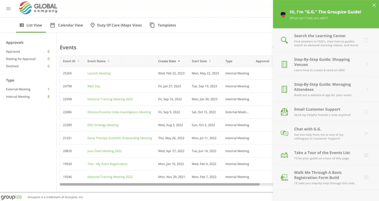This screenshot has width=379, height=201.
Task: Switch to the Calendar View tab
Action: tap(66, 25)
